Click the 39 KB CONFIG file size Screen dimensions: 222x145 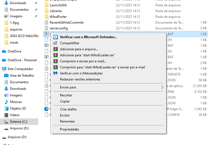[202, 115]
